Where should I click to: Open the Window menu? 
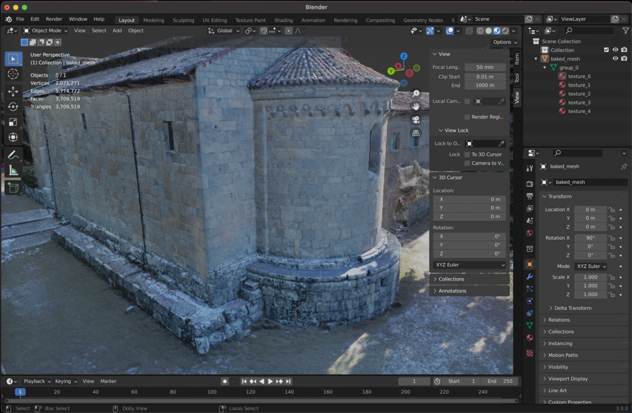coord(78,19)
